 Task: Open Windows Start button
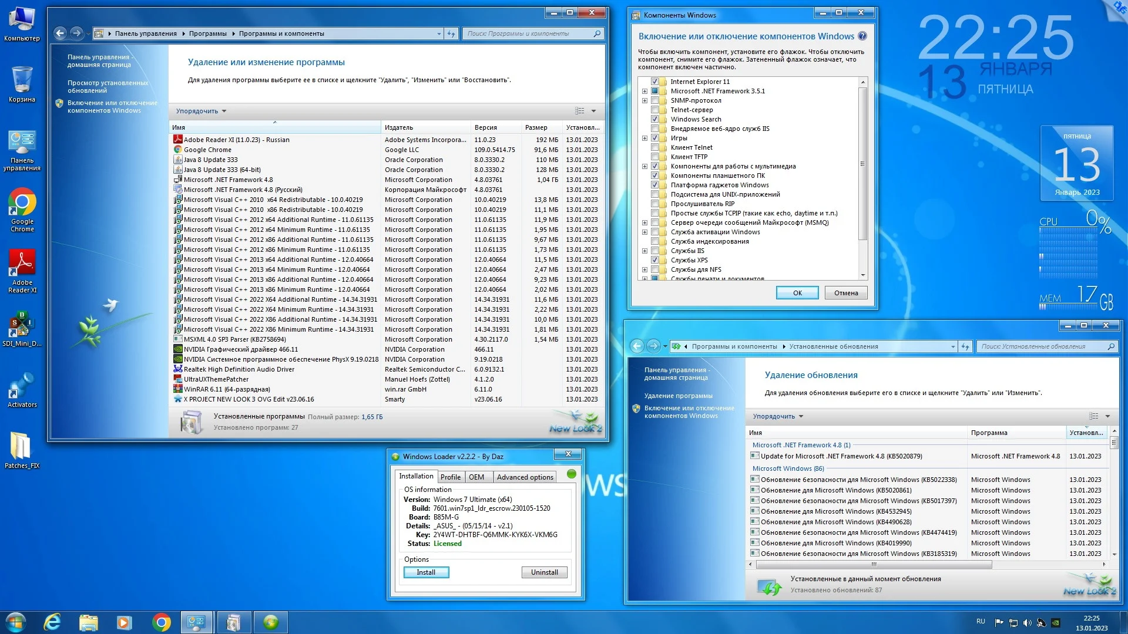pos(15,622)
